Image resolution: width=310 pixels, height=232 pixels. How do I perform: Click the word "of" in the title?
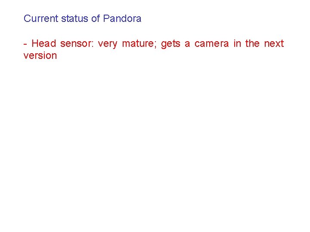(96, 19)
